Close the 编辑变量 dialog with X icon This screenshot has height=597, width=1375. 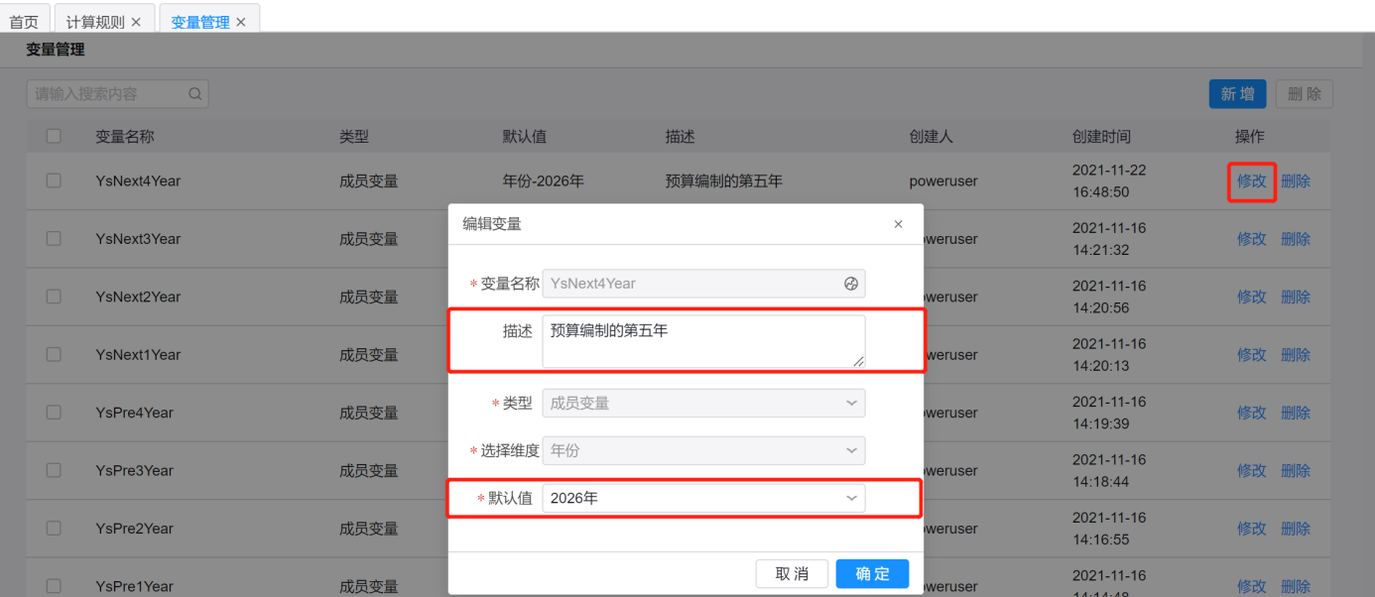click(x=898, y=224)
